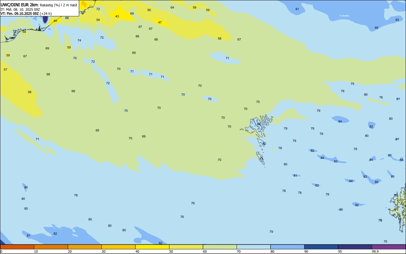The image size is (406, 254).
Task: Click the "VT: Fim. 09.10.2025 09Z (+24 h)" line
Action: 26,14
